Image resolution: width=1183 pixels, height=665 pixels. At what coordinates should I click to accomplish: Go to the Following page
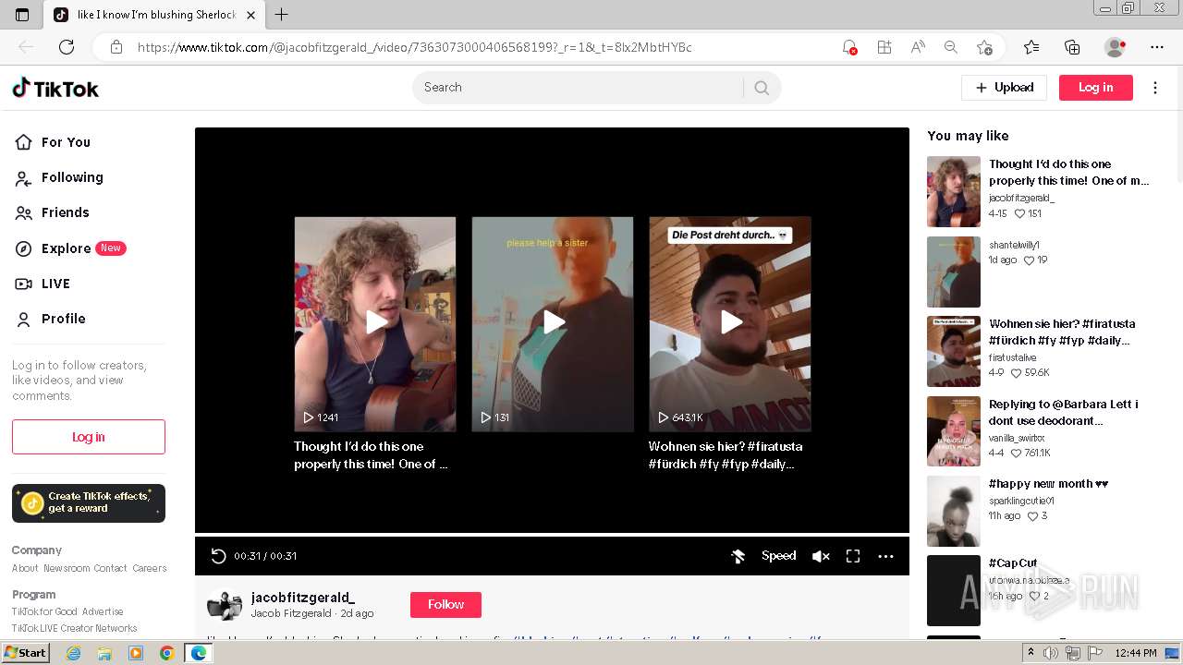pos(72,177)
